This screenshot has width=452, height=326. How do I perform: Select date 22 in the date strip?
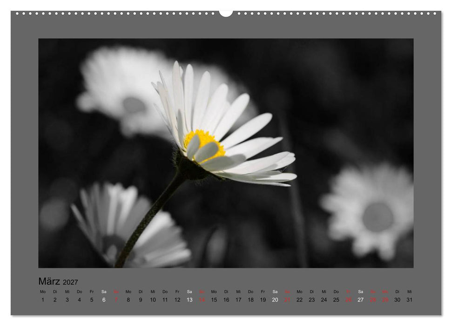click(x=299, y=300)
